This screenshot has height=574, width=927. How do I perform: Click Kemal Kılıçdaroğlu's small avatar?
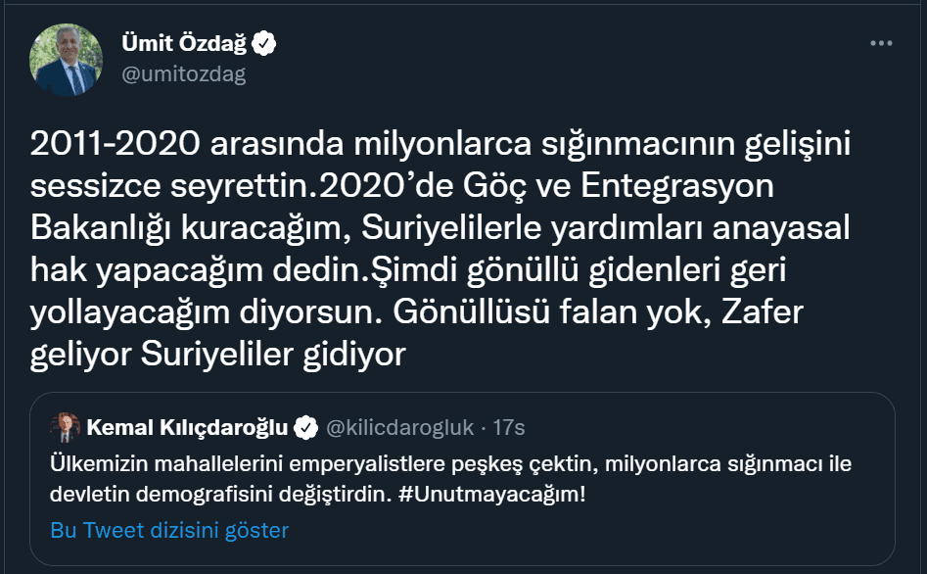65,426
